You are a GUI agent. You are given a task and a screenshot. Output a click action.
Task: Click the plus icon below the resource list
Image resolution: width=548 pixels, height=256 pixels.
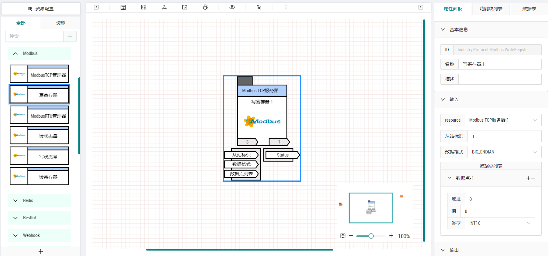coord(41,251)
